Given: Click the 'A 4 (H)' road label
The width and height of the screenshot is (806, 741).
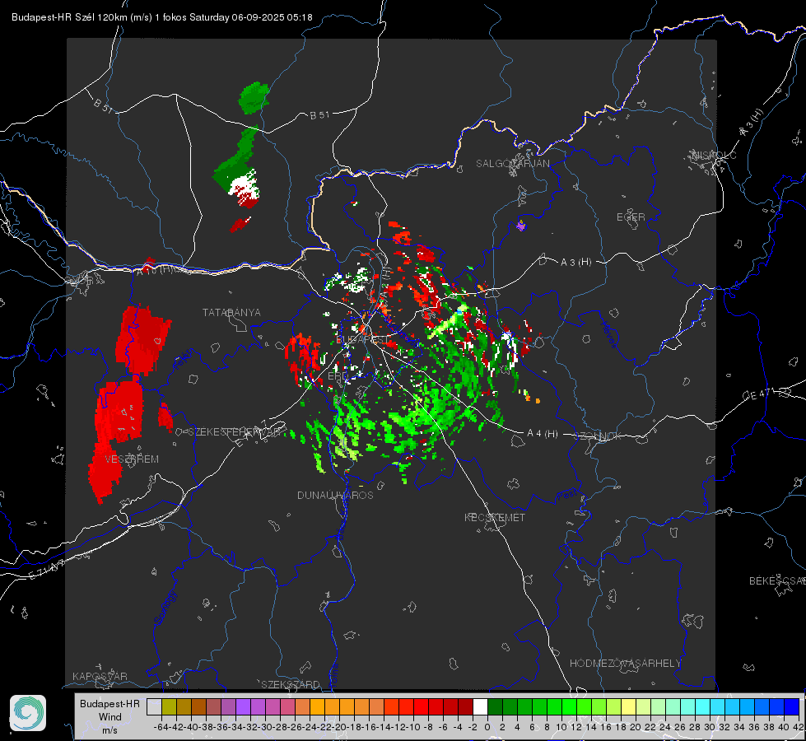Looking at the screenshot, I should [543, 434].
